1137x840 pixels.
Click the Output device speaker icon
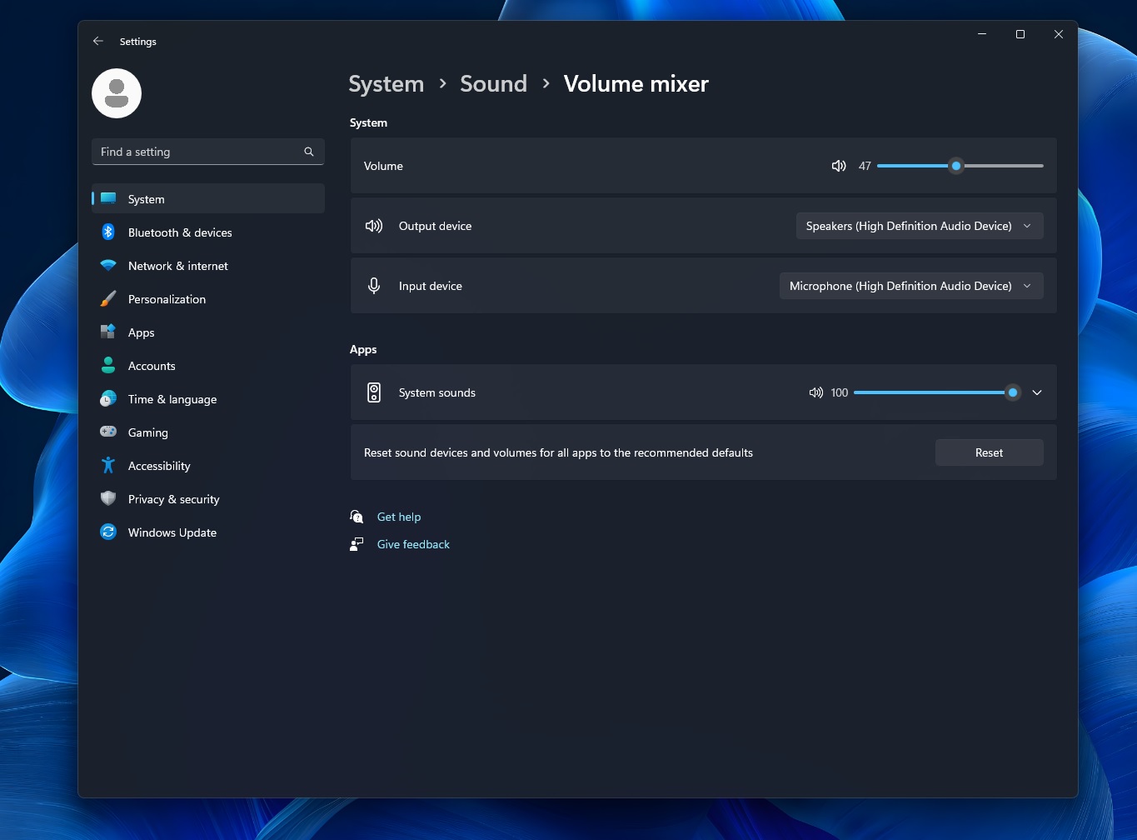(x=374, y=225)
